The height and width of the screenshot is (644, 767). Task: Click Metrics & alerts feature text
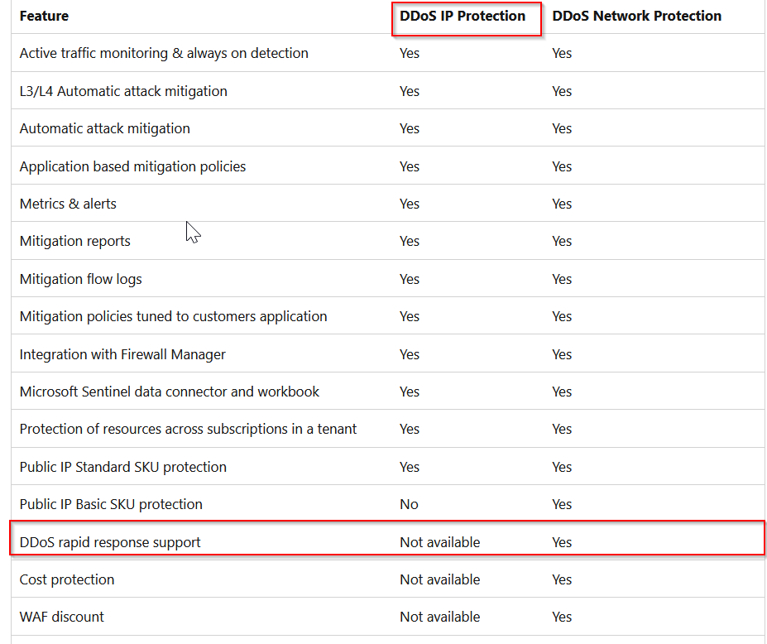tap(68, 204)
